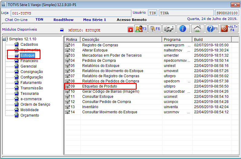241x159 pixels.
Task: Click the house icon button
Action: pos(198,29)
